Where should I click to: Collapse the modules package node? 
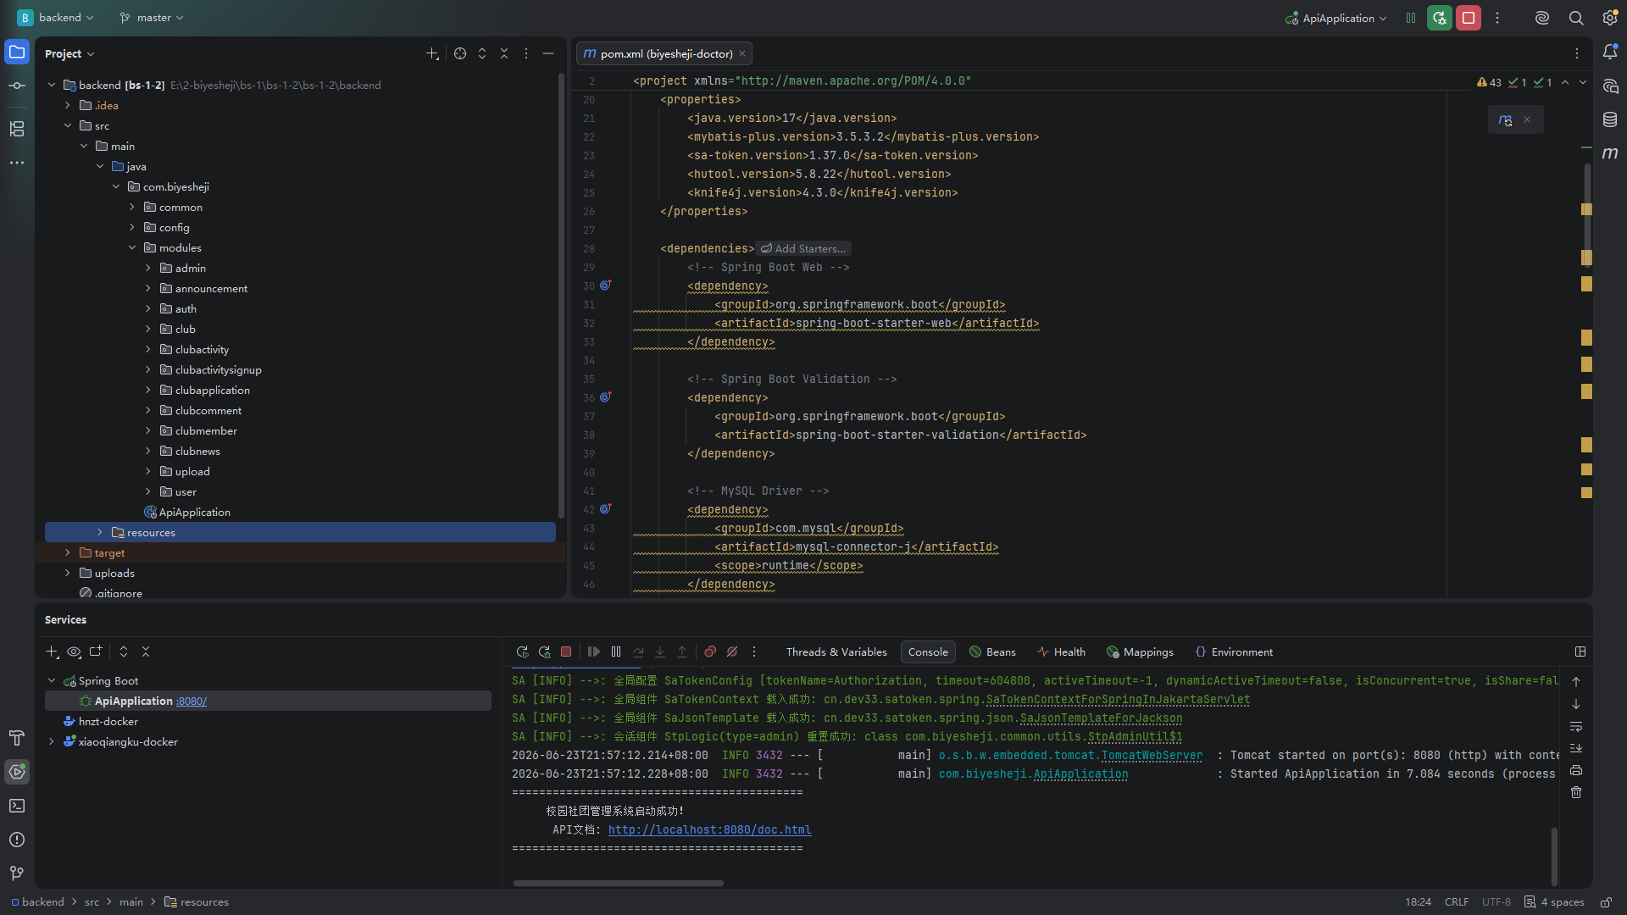tap(132, 247)
